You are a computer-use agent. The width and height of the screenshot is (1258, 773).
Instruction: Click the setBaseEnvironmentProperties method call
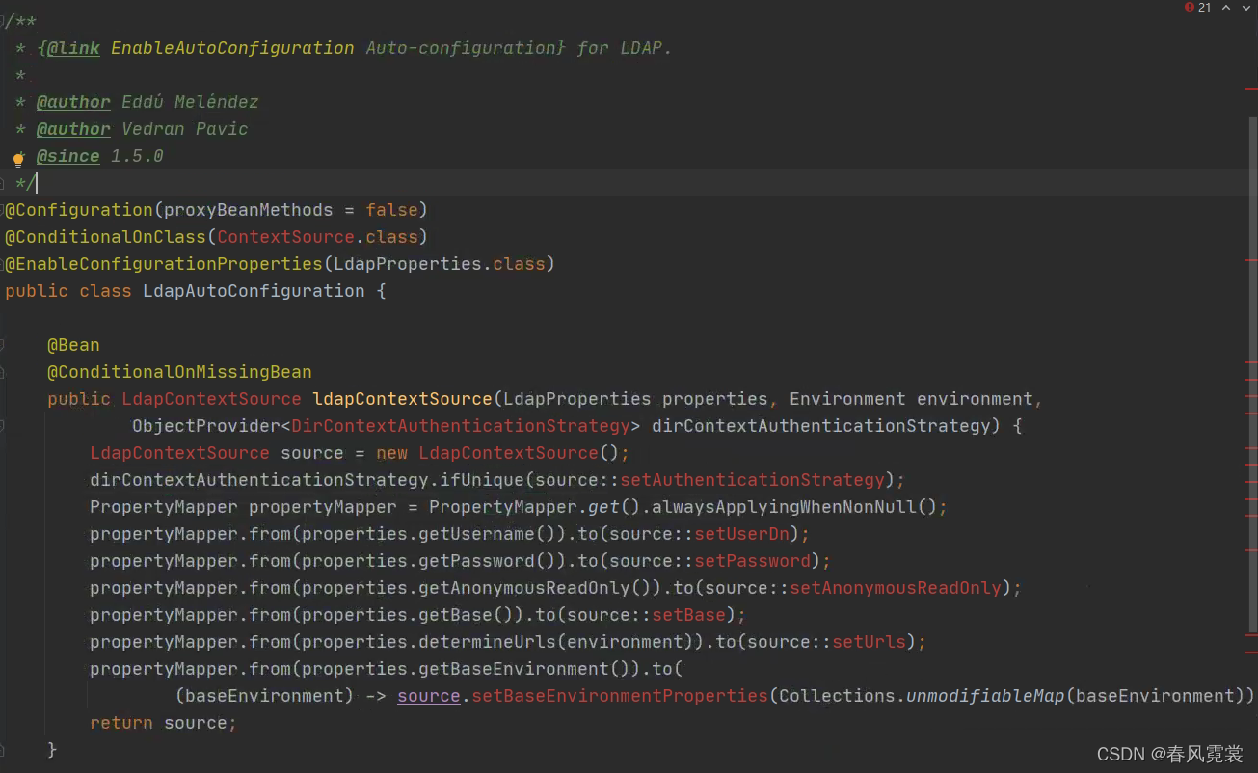pos(620,696)
